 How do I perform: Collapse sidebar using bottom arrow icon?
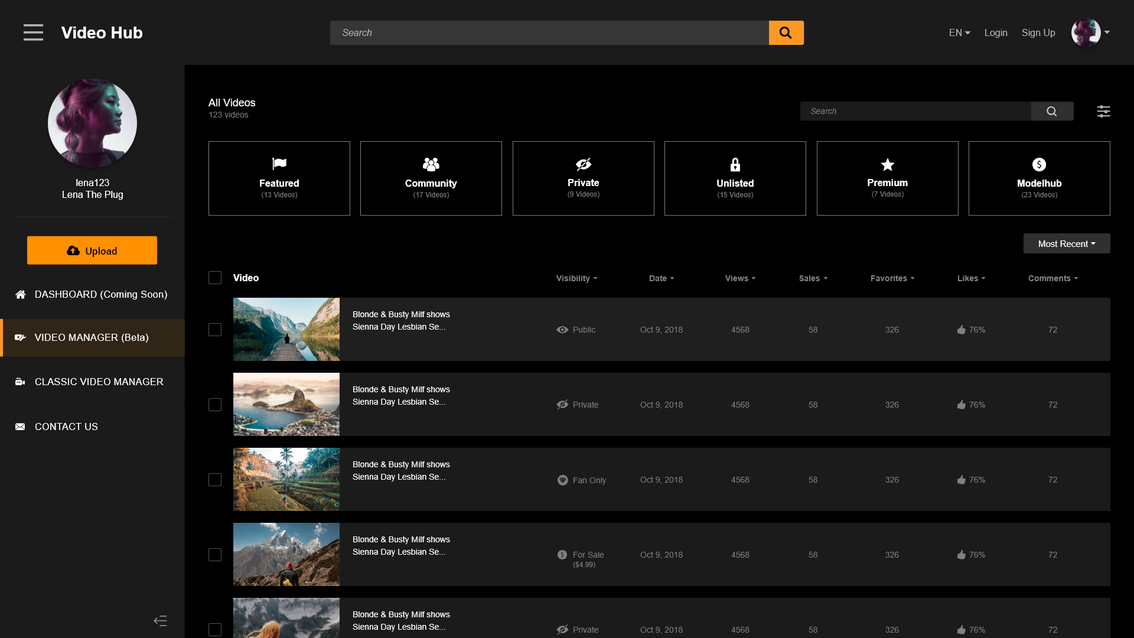[160, 620]
